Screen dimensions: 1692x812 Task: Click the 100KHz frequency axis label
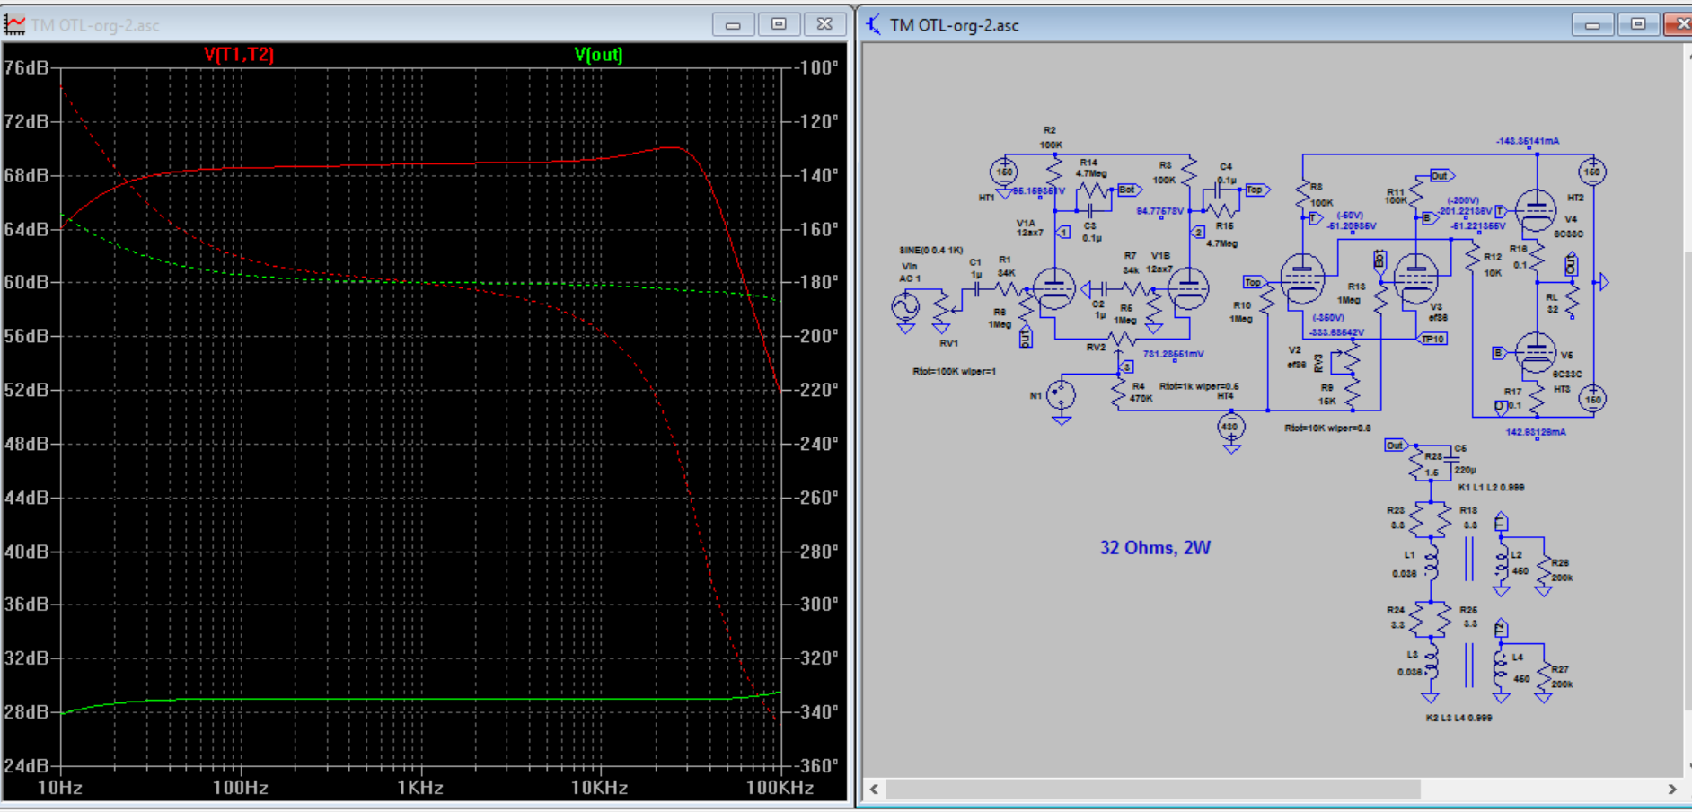(780, 788)
